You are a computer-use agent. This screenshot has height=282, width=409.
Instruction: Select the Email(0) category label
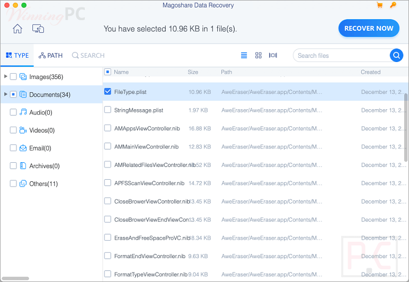(40, 148)
